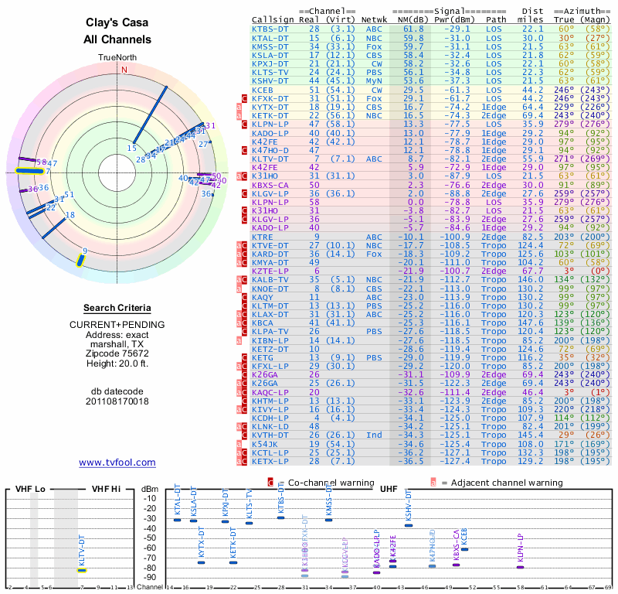This screenshot has width=618, height=594.
Task: Click the KTBS-DT callsign
Action: [x=270, y=29]
